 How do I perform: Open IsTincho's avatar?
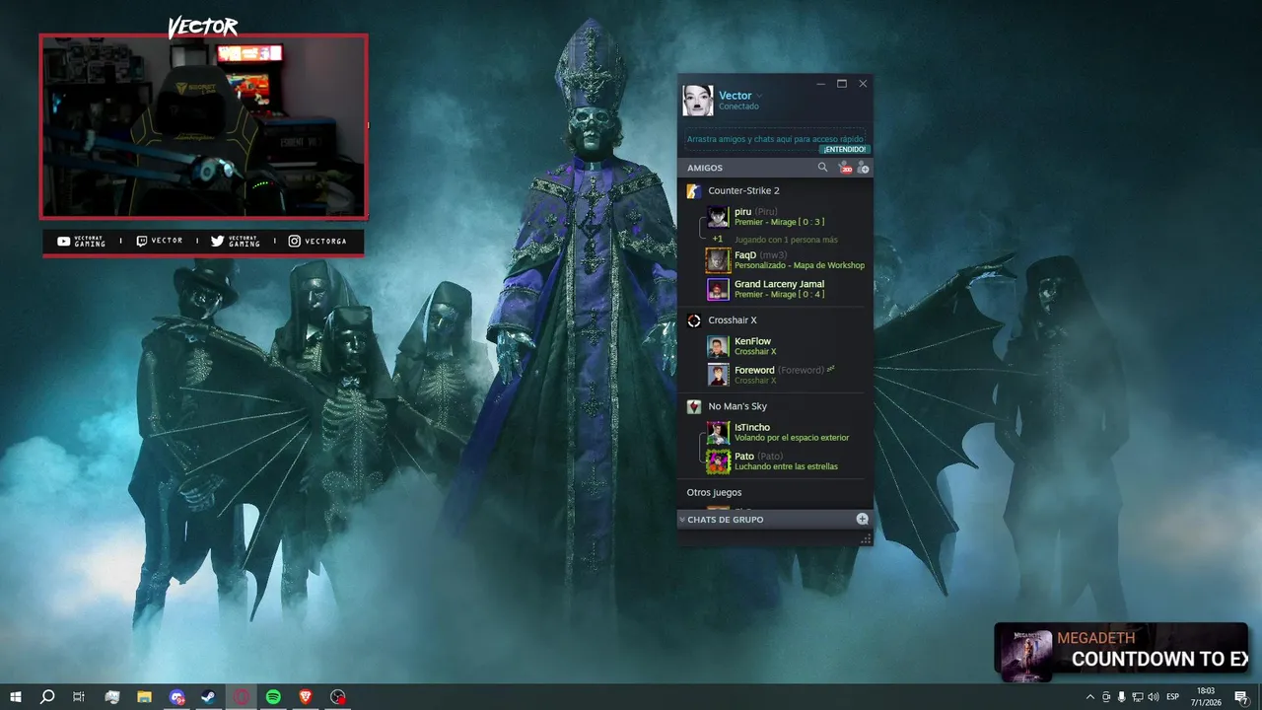point(718,432)
